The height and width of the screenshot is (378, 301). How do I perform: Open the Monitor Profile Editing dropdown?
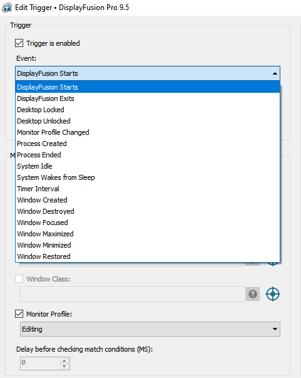(150, 329)
